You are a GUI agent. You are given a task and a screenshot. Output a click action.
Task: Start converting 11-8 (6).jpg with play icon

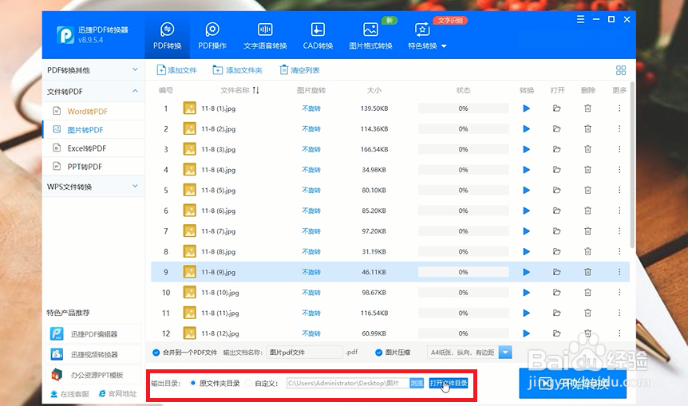[527, 211]
